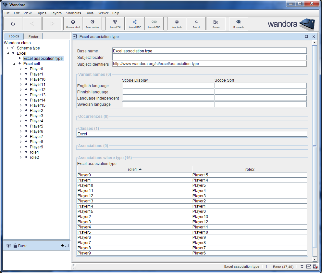Import a topic map via Import TM
This screenshot has height=273, width=322.
pos(115,23)
